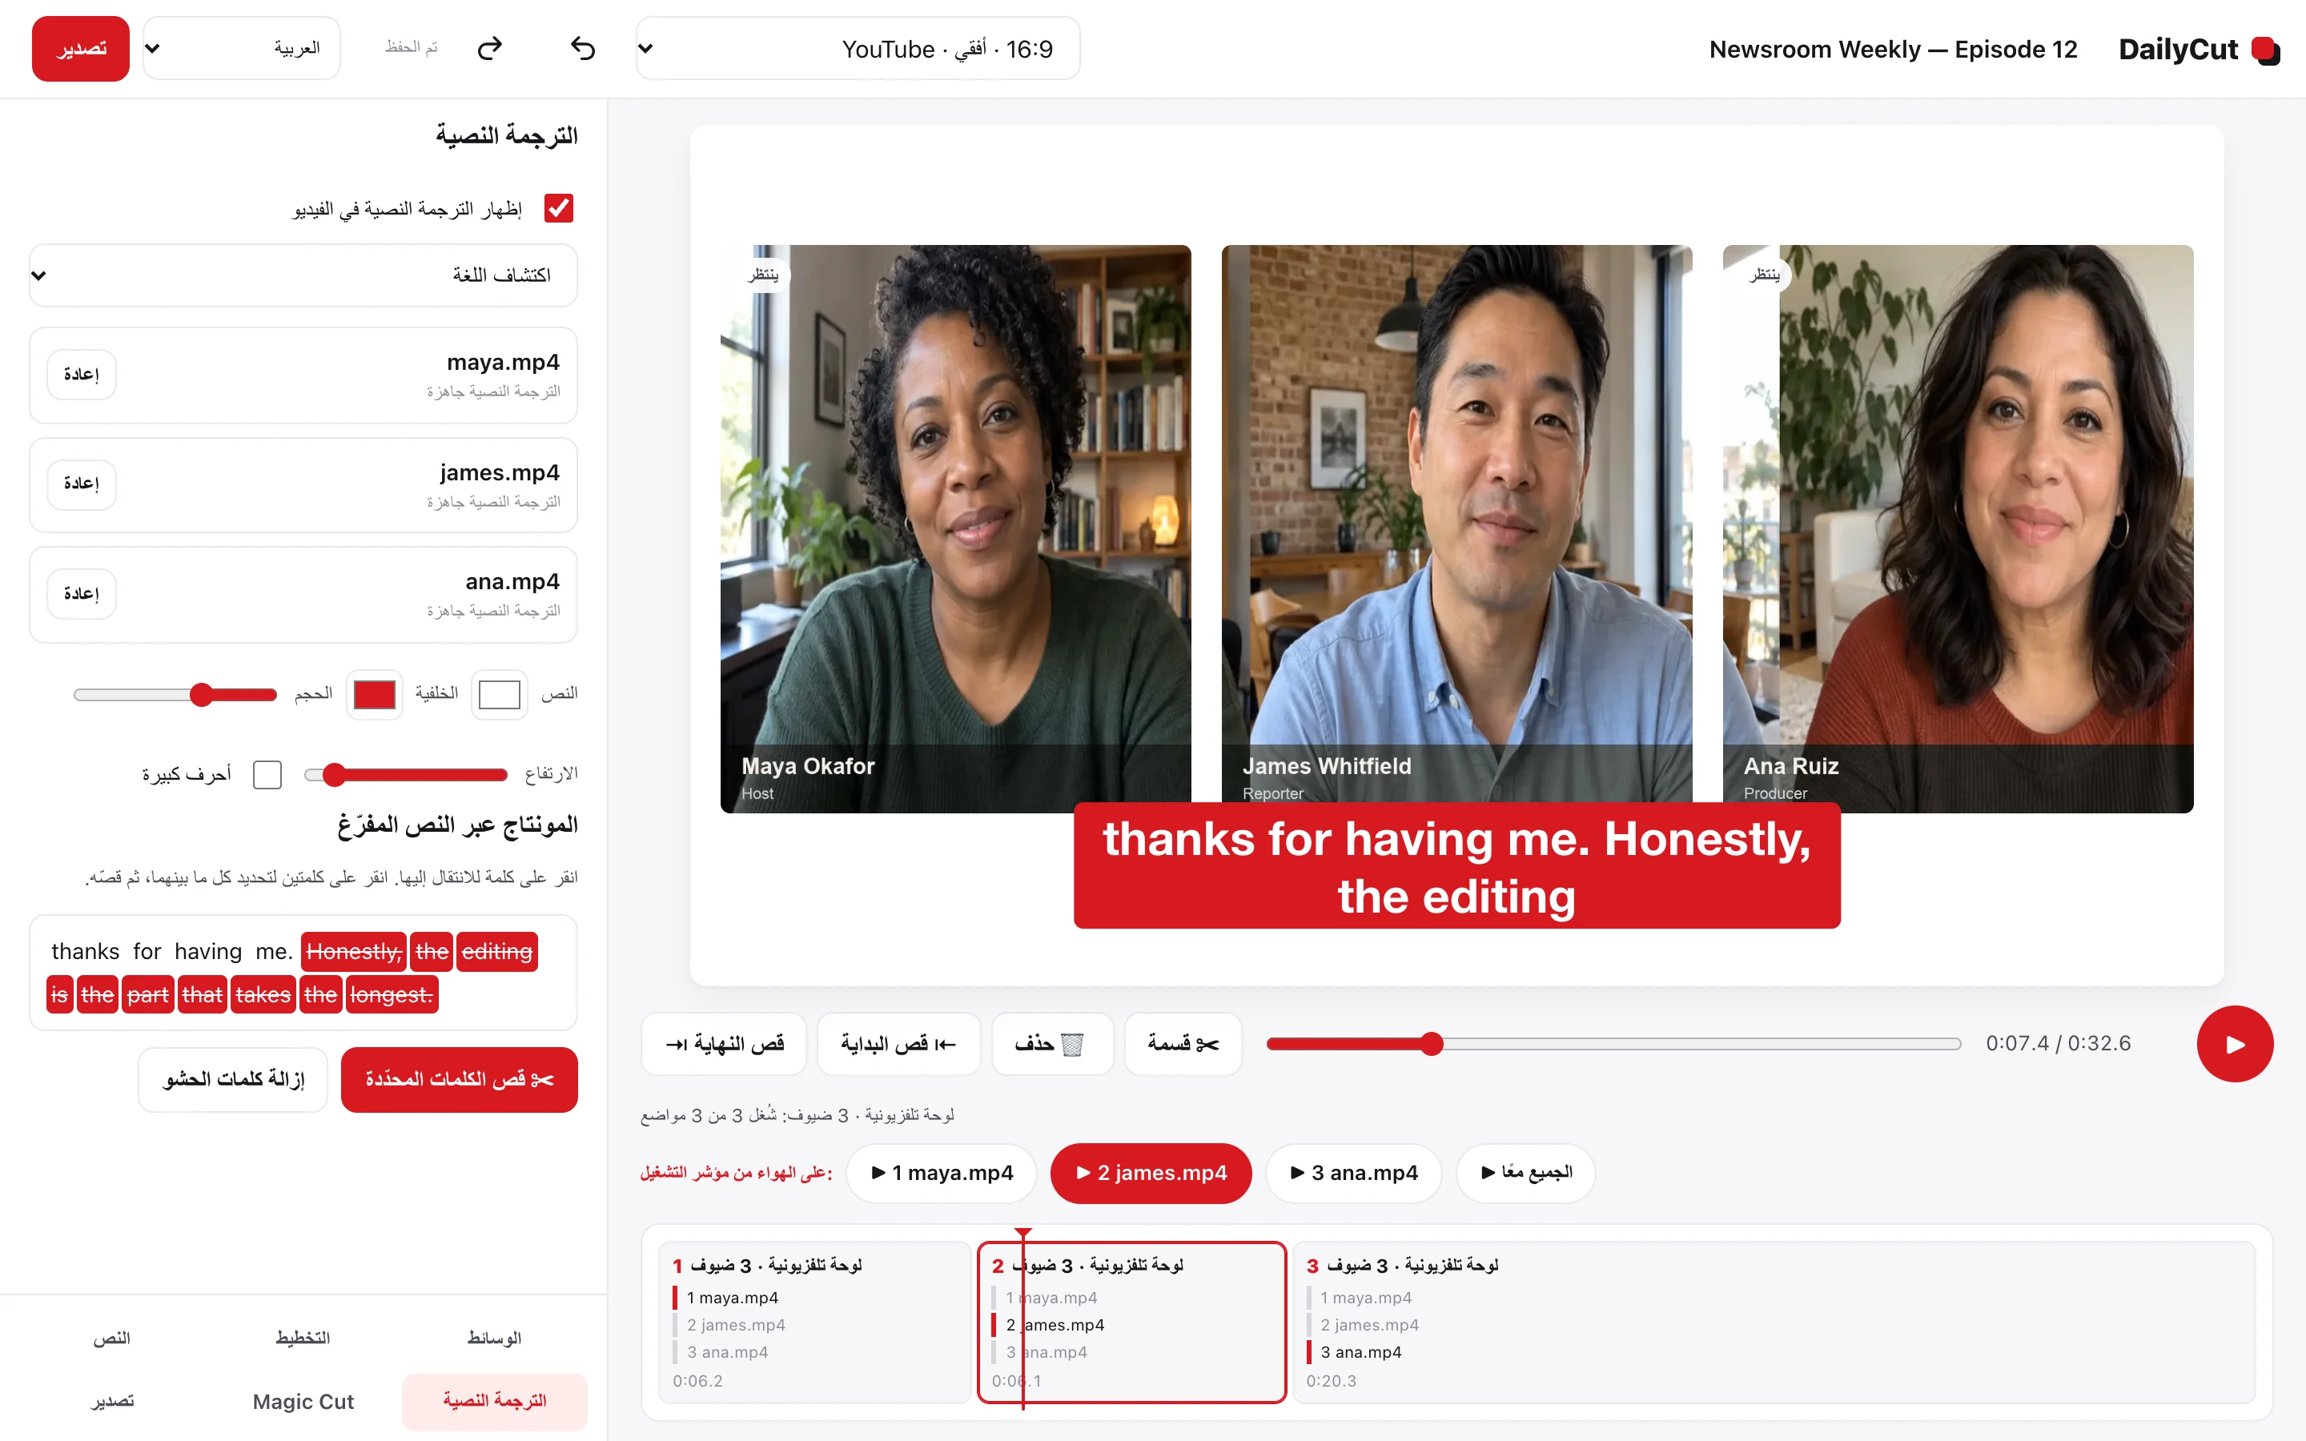This screenshot has height=1441, width=2306.
Task: Click قص النهاية trim end button
Action: [724, 1044]
